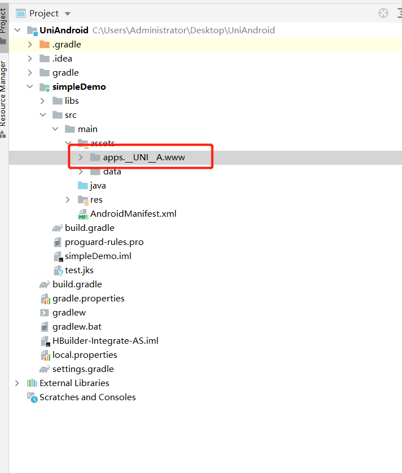402x473 pixels.
Task: Click the proguard-rules.pro file icon
Action: tap(58, 242)
